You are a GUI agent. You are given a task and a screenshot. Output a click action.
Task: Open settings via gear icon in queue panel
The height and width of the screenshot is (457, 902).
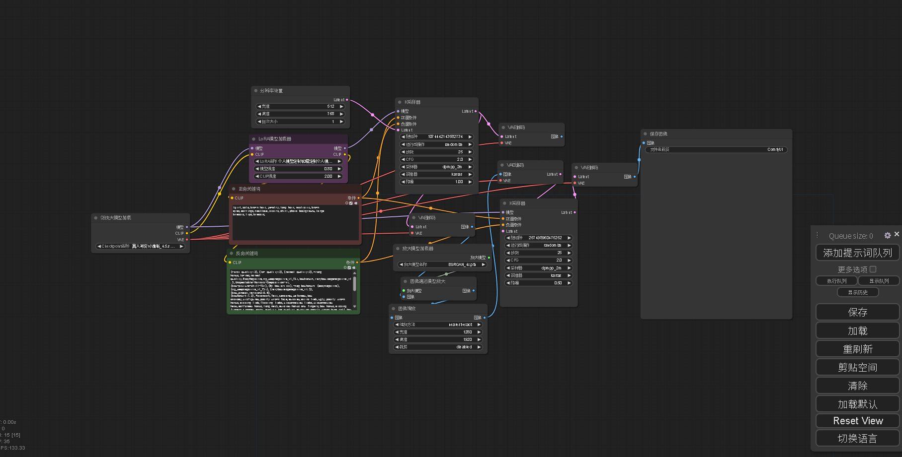(887, 235)
